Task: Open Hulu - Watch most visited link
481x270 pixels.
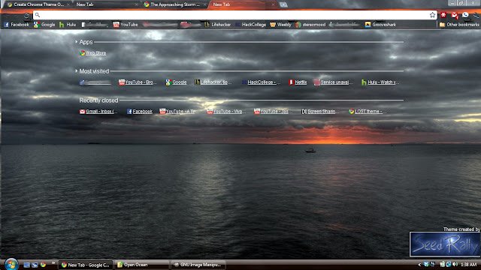Action: tap(380, 82)
